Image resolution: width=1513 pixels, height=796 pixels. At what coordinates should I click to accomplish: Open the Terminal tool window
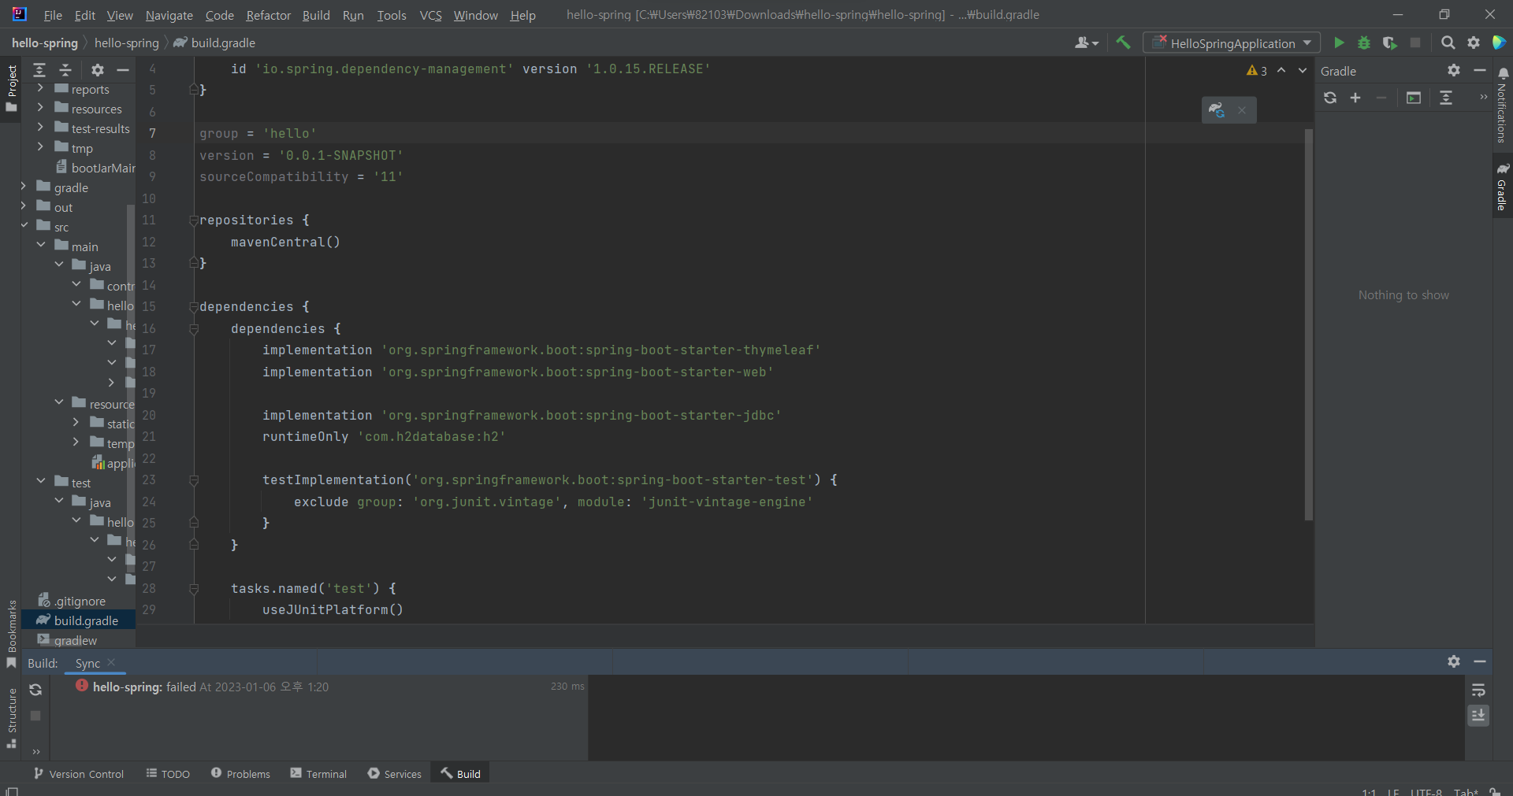click(318, 774)
